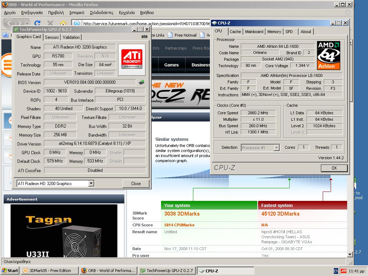This screenshot has height=276, width=368.
Task: Select the CPU tab in CPU-Z
Action: tap(218, 31)
